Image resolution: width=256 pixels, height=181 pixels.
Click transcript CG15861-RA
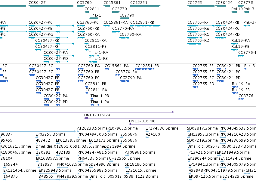coord(116,22)
